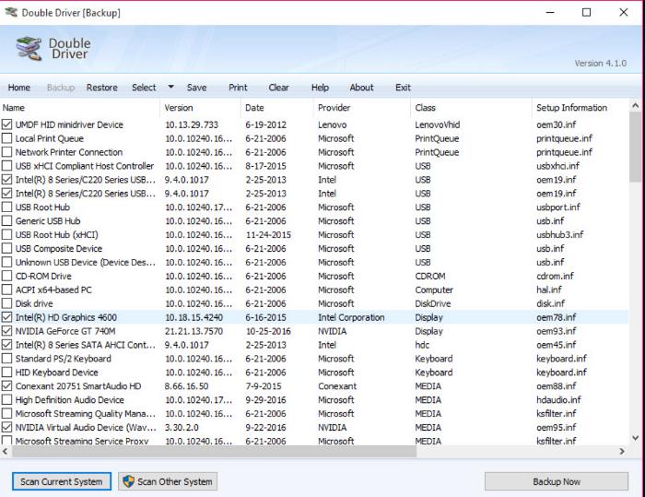Sort by Setup Information column header
Viewport: 645px width, 497px height.
580,108
